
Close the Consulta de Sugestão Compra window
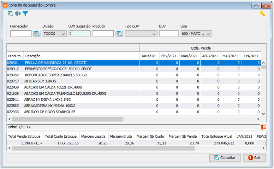point(266,6)
